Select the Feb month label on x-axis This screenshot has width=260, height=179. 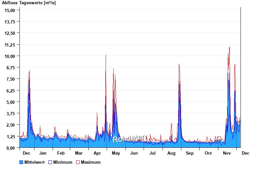click(x=61, y=153)
